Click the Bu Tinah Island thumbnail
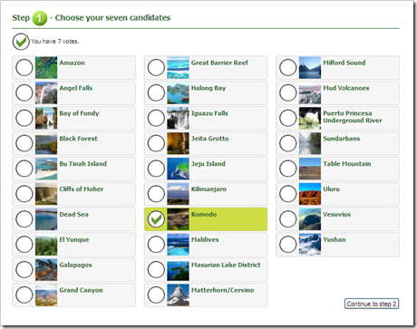The height and width of the screenshot is (329, 417). click(x=46, y=169)
